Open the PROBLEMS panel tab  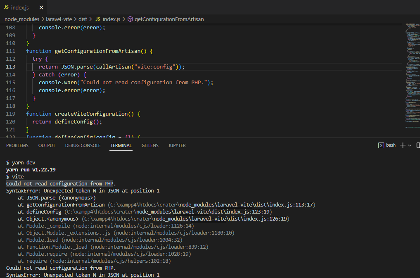click(17, 145)
